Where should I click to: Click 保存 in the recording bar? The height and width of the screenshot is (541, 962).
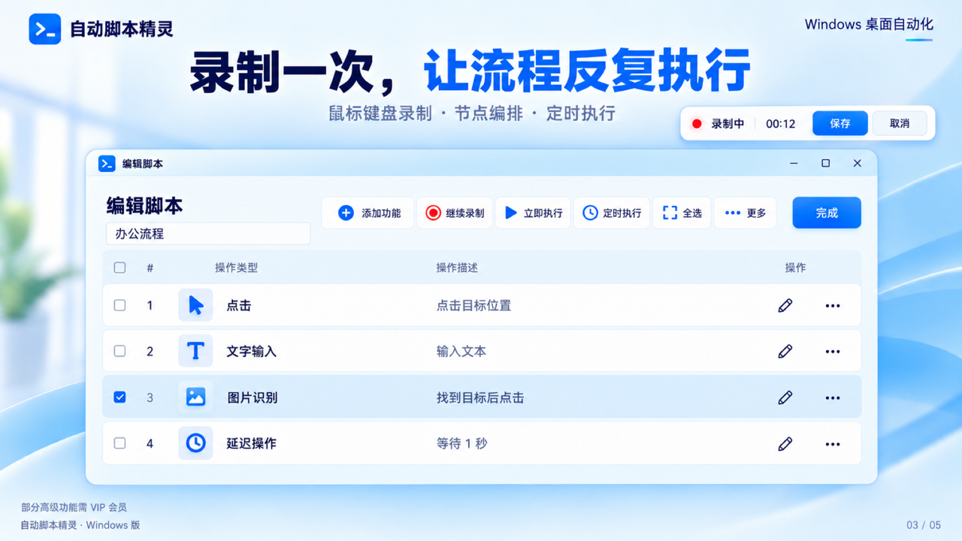click(840, 123)
